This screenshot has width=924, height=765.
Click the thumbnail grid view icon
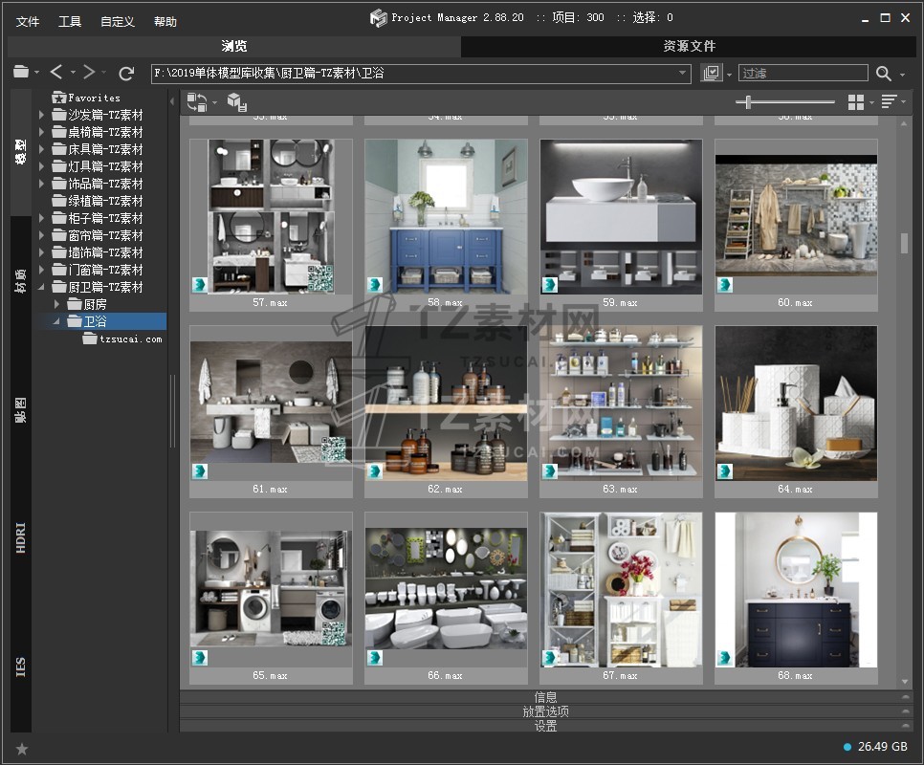tap(856, 101)
